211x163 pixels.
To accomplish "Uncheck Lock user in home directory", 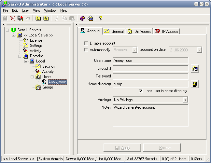I will [141, 91].
